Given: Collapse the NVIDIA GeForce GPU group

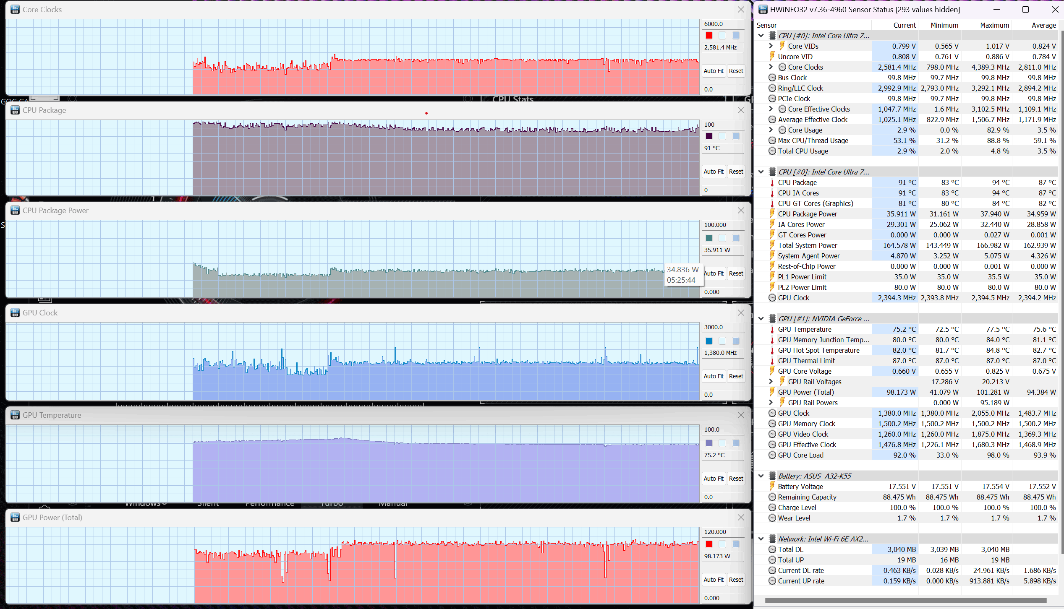Looking at the screenshot, I should click(x=761, y=319).
